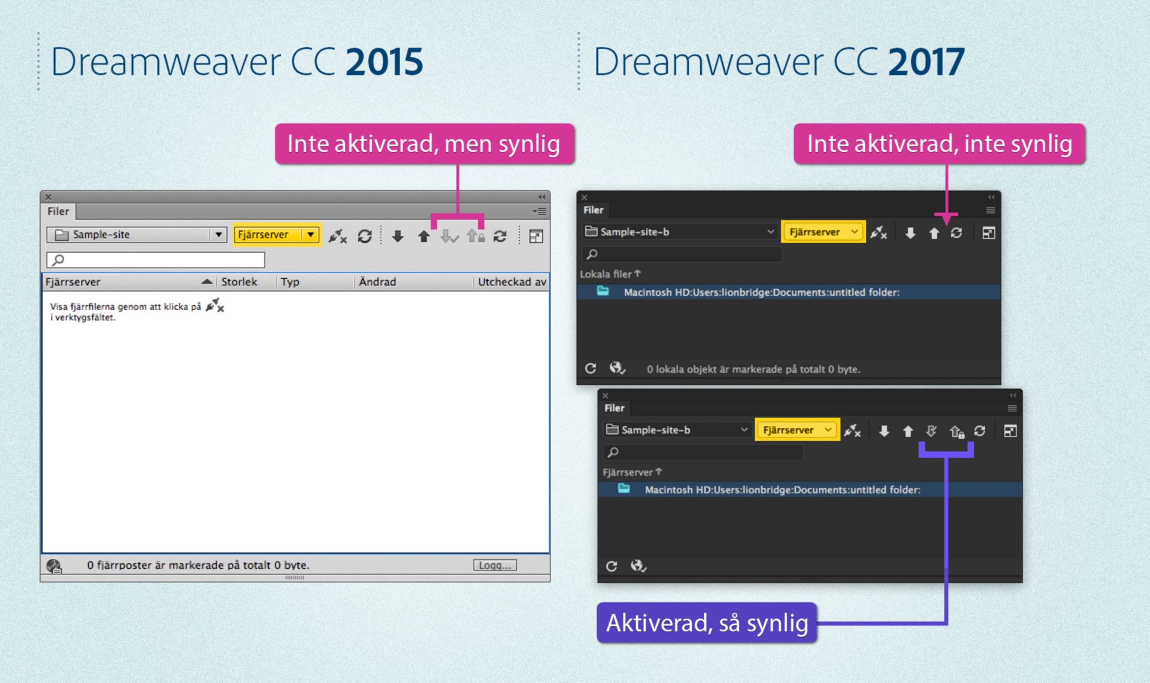Connect to remote server in 2015 panel
1150x683 pixels.
pos(337,236)
